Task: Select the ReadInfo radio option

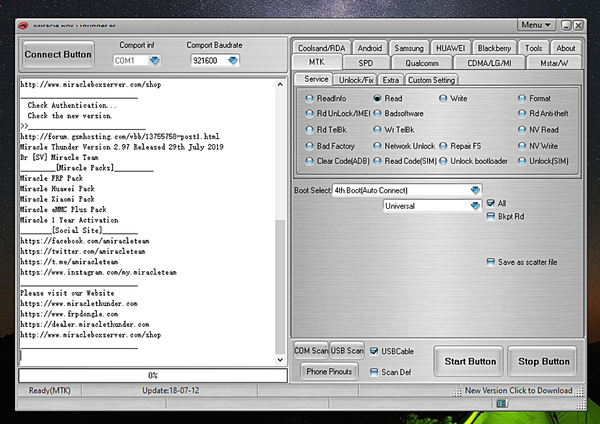Action: 310,99
